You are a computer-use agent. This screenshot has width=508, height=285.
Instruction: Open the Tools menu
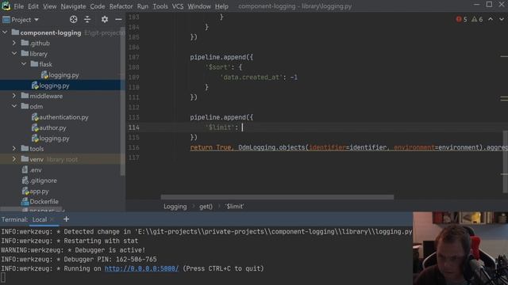click(160, 6)
